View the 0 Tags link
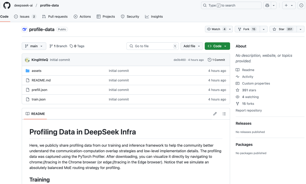The image size is (306, 184). 77,46
